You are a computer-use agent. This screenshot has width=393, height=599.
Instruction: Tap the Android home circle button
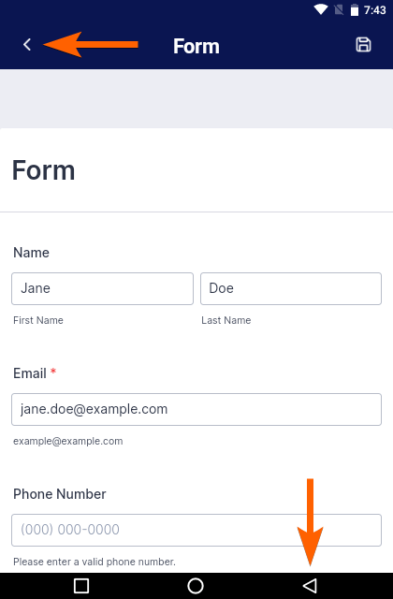coord(196,586)
